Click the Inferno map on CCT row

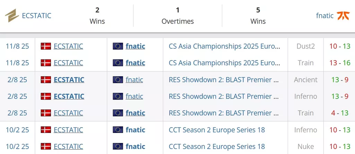click(306, 130)
